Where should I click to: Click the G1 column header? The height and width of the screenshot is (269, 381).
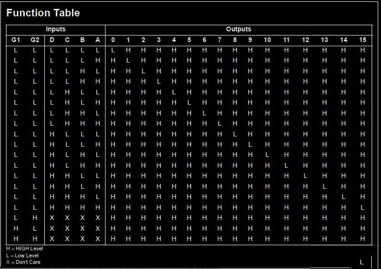tap(15, 40)
